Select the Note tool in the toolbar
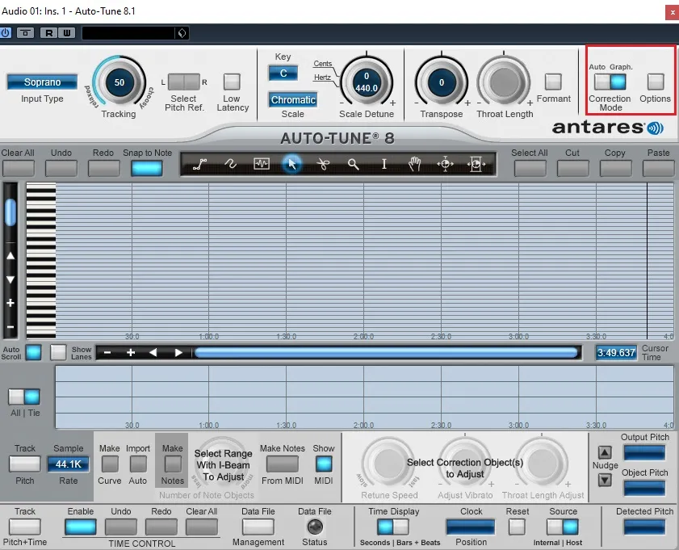This screenshot has width=679, height=550. (x=261, y=164)
